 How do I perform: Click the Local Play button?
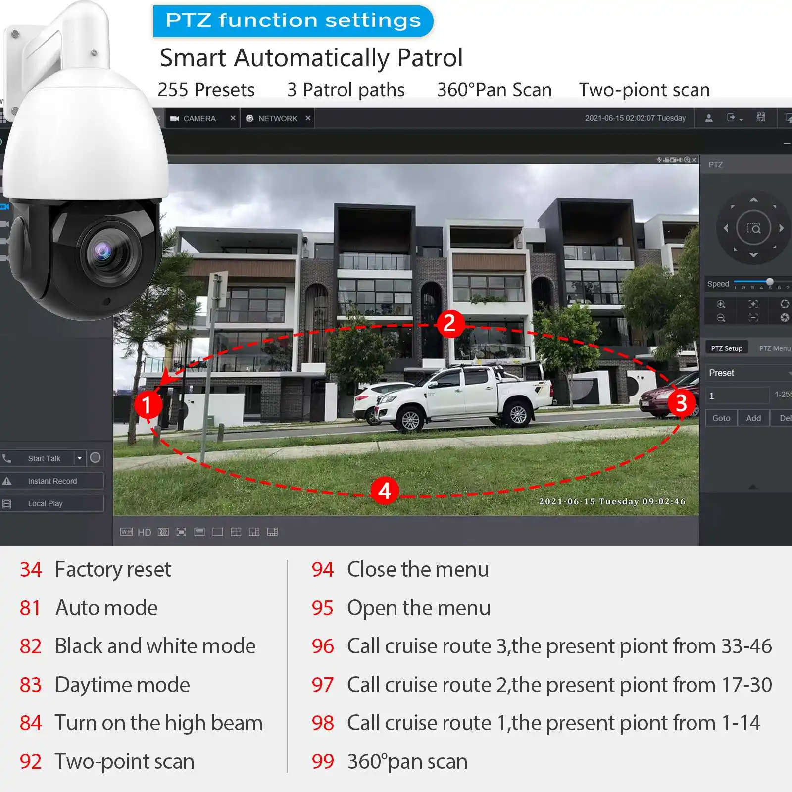(51, 503)
